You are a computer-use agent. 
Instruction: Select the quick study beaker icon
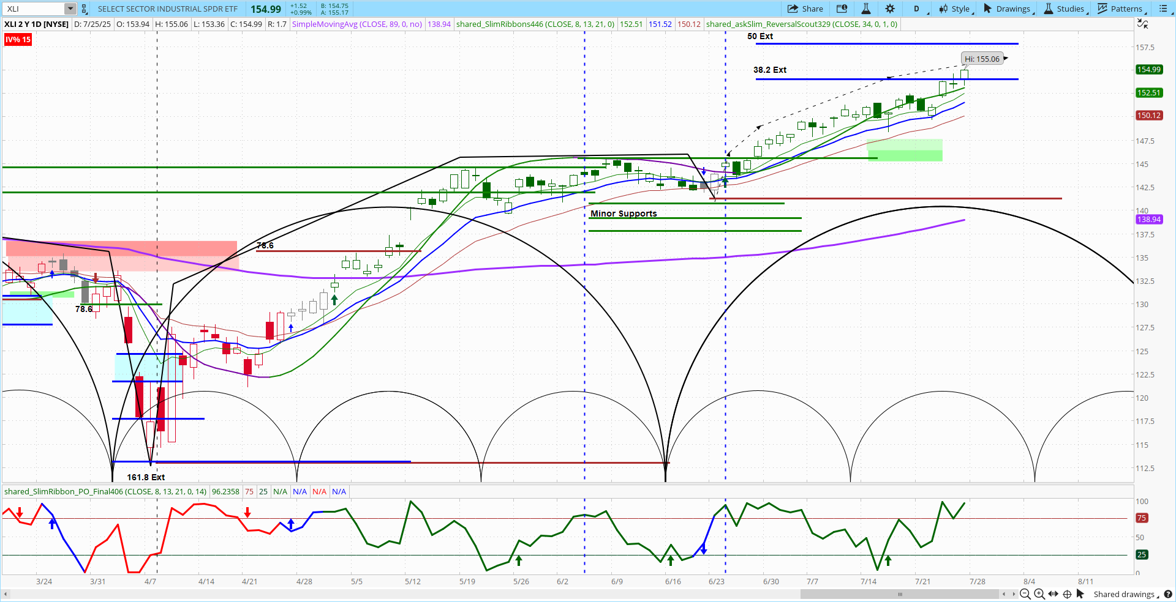click(865, 9)
